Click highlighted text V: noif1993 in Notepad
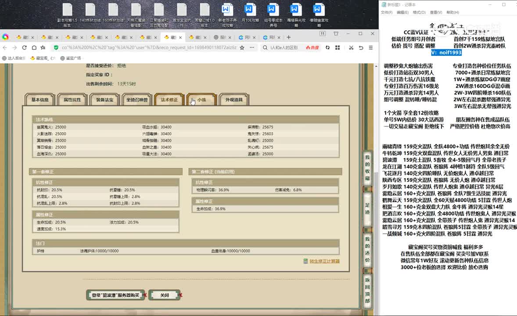This screenshot has width=517, height=316. 446,52
